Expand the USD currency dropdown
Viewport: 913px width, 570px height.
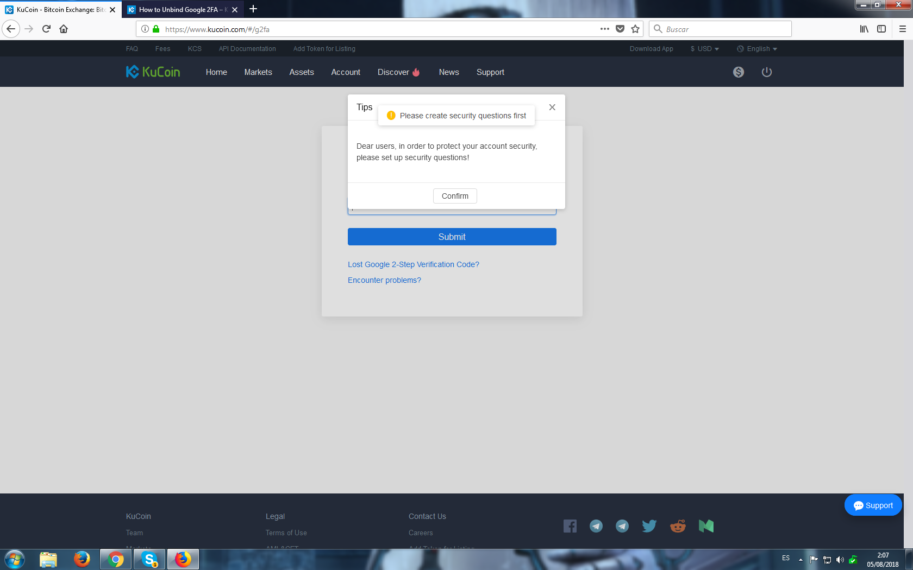pyautogui.click(x=704, y=49)
